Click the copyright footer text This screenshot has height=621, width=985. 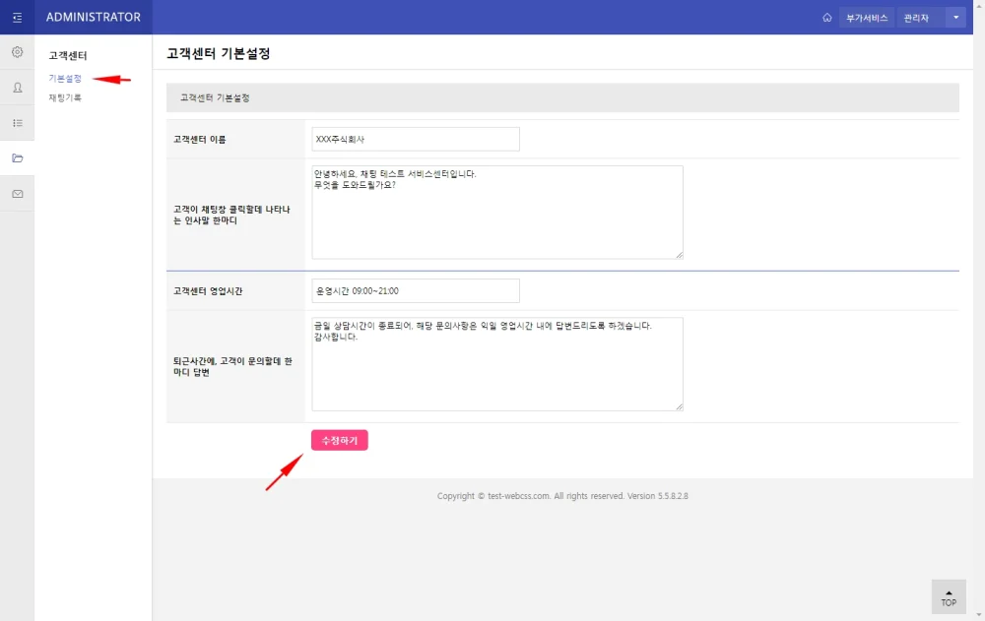click(x=562, y=496)
